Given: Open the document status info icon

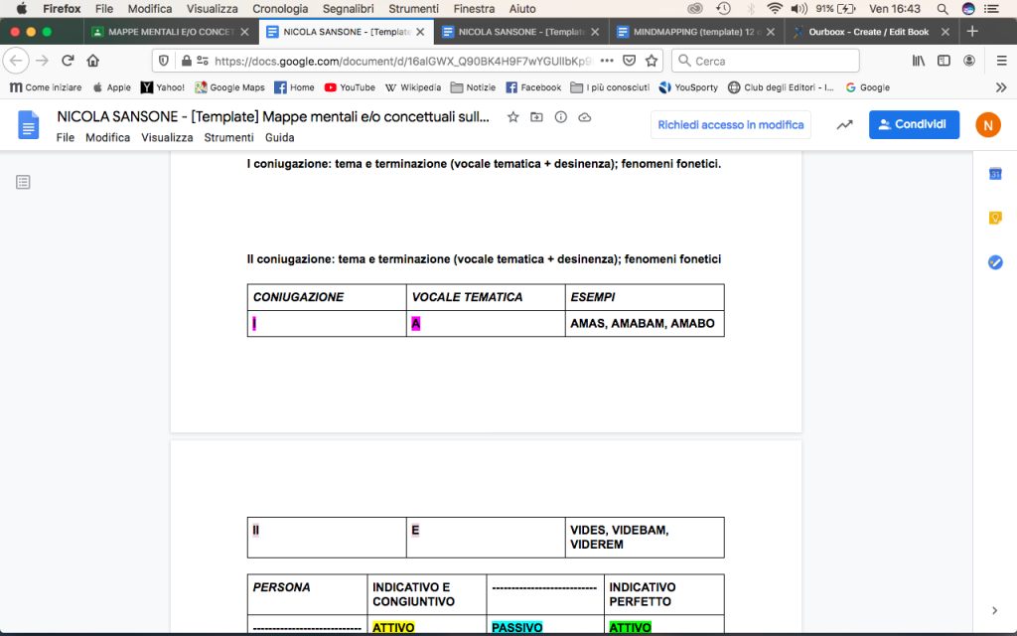Looking at the screenshot, I should tap(561, 117).
